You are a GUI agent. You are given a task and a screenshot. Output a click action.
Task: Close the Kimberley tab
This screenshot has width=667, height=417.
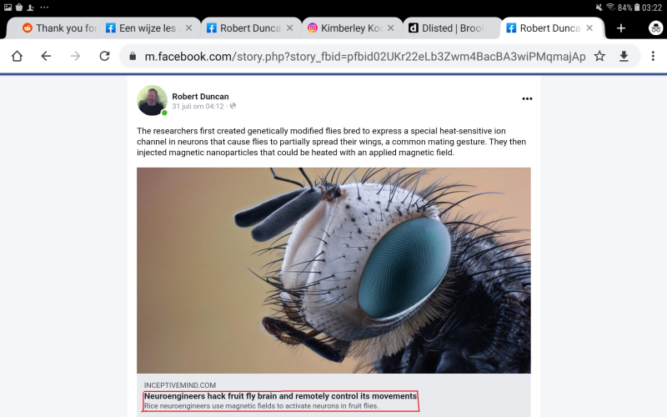(390, 28)
